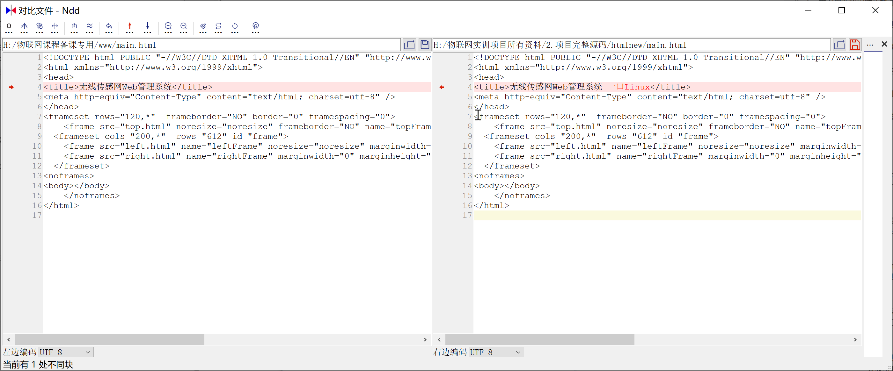The image size is (893, 371).
Task: Jump to next difference with blue down arrow
Action: coord(148,26)
